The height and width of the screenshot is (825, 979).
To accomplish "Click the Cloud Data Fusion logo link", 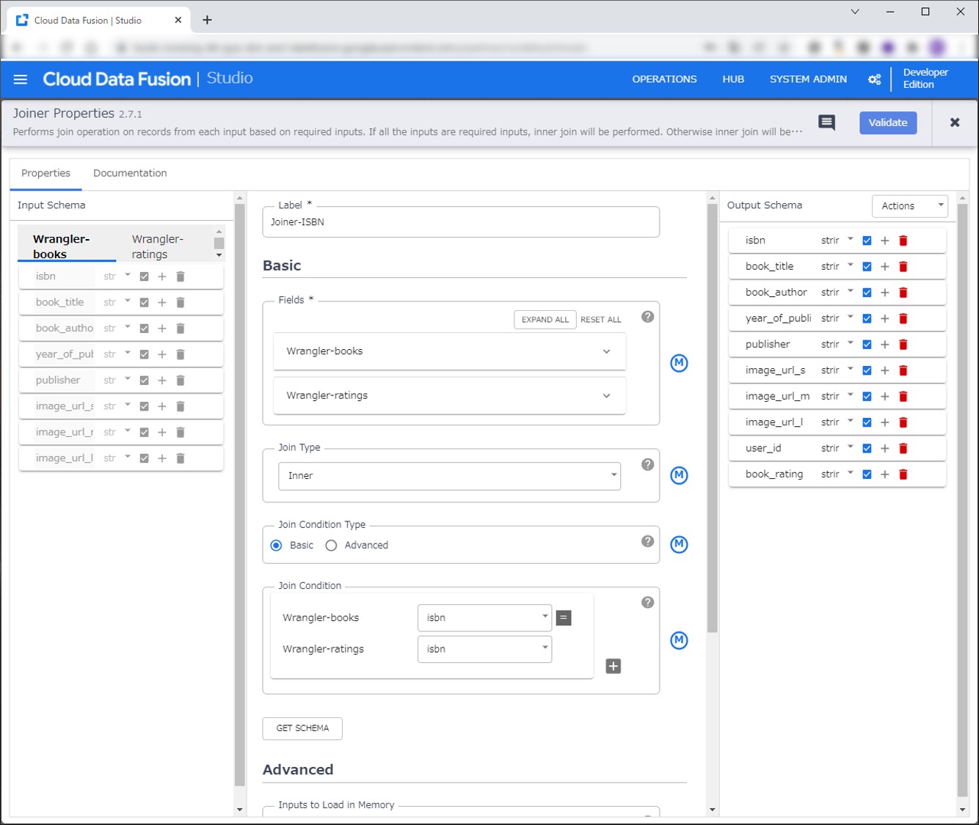I will pyautogui.click(x=117, y=79).
